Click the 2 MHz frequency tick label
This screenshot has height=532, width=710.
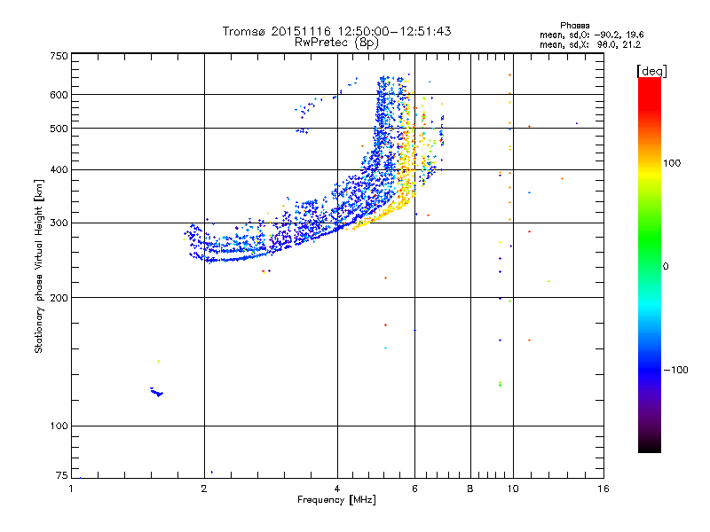[204, 489]
